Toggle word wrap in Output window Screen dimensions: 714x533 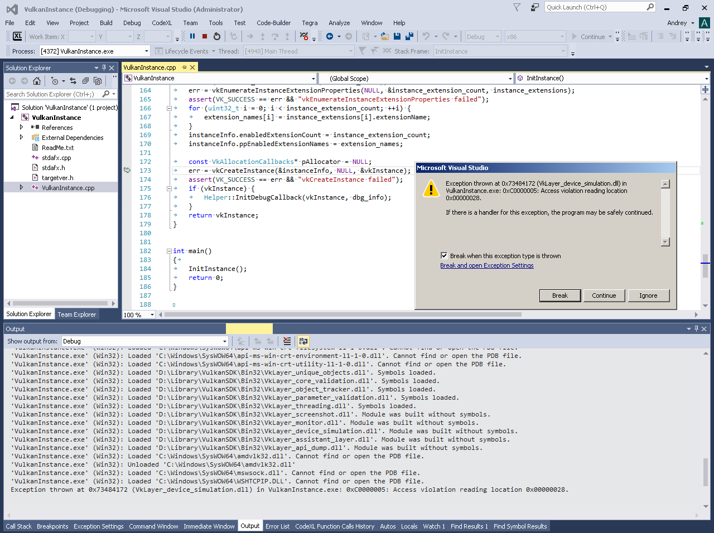[303, 341]
